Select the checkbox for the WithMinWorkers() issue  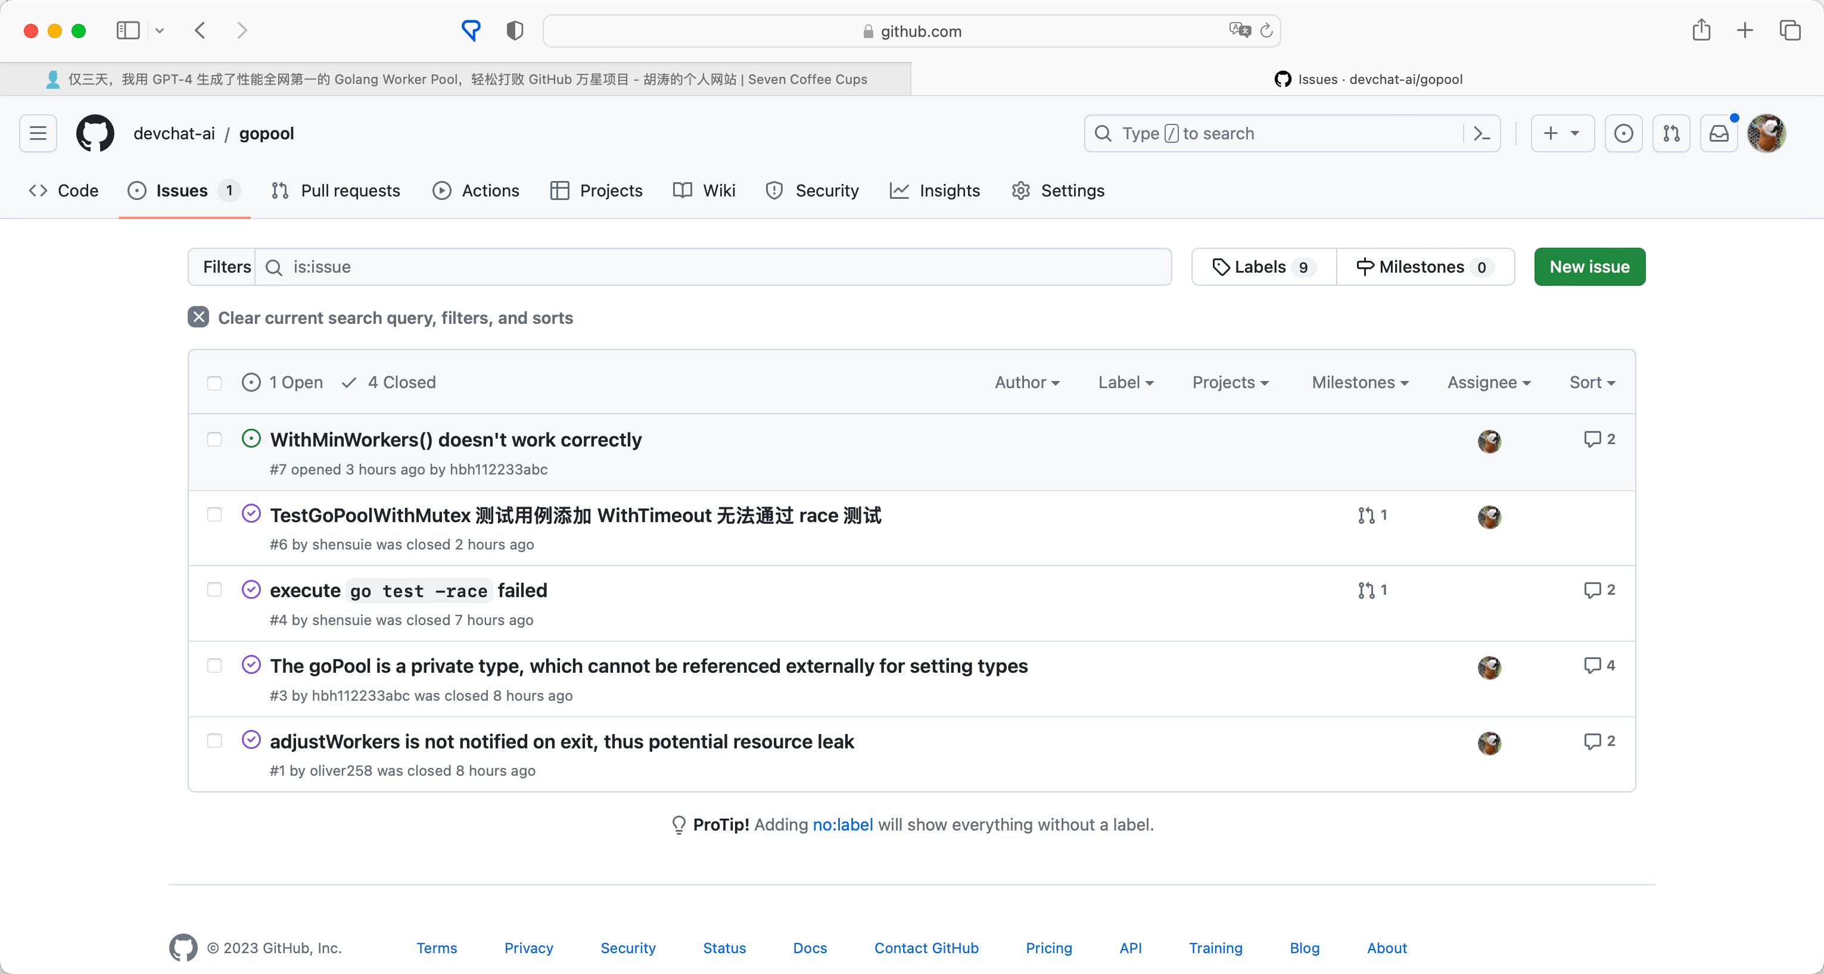pyautogui.click(x=214, y=439)
